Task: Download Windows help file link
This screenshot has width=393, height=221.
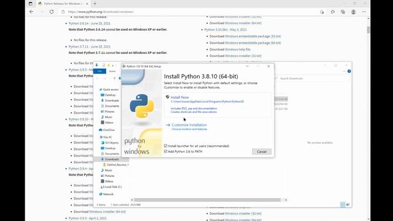Action: (x=238, y=49)
